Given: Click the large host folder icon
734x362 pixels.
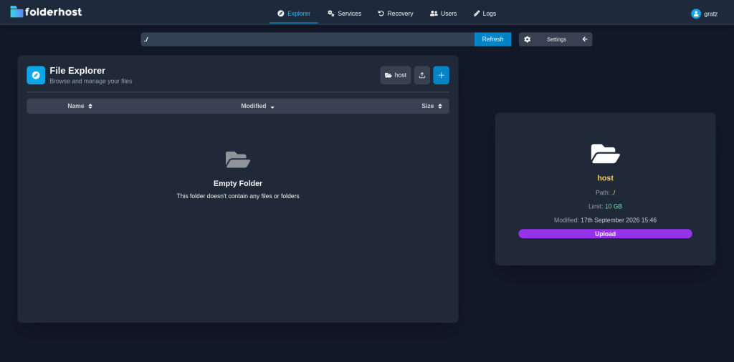Looking at the screenshot, I should 605,154.
